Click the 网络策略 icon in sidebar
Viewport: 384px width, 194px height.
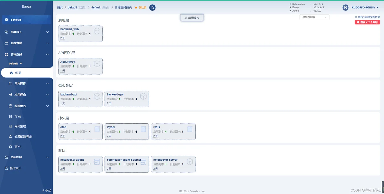tap(11, 127)
